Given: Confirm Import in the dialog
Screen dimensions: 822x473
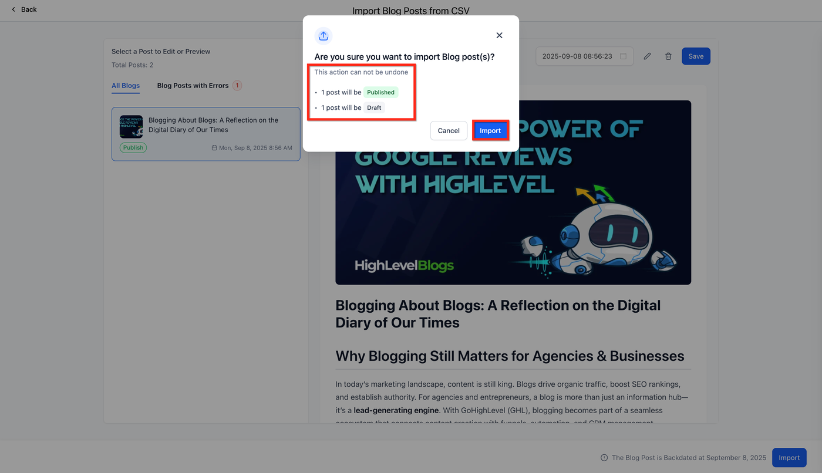Looking at the screenshot, I should [x=490, y=131].
